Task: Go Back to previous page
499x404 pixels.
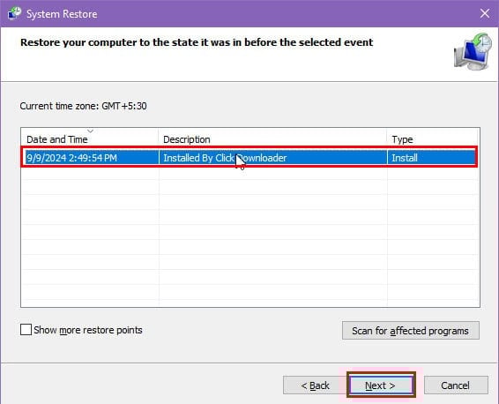Action: [x=315, y=385]
